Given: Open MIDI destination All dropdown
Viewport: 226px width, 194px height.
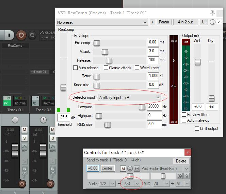Looking at the screenshot, I should [x=182, y=184].
